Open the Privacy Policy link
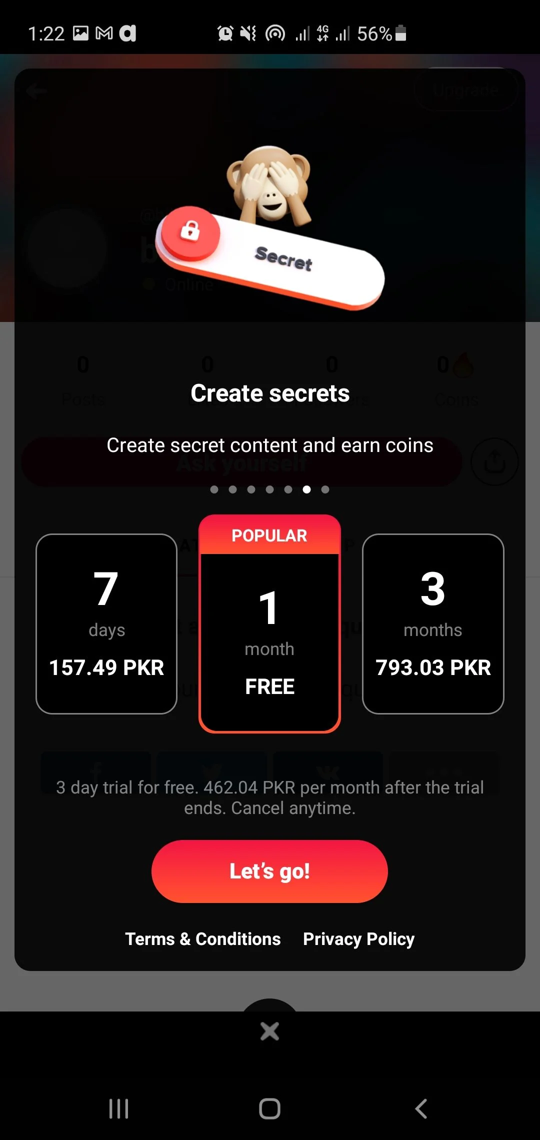540x1140 pixels. click(359, 939)
